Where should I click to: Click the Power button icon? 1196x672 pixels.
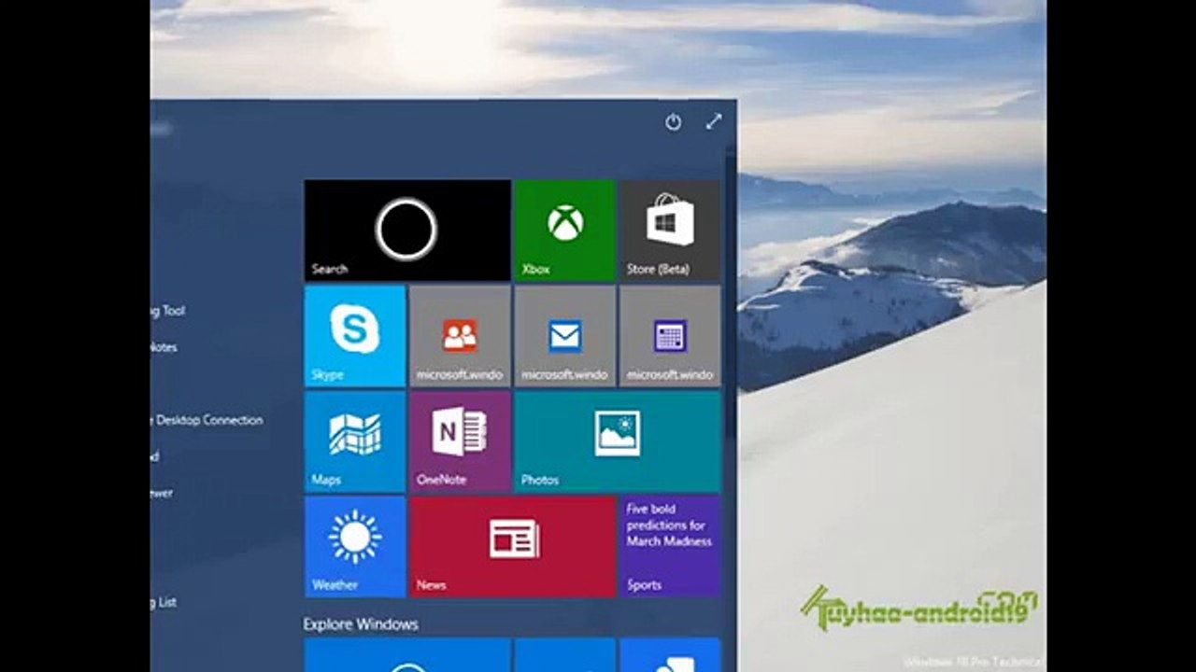[x=673, y=122]
